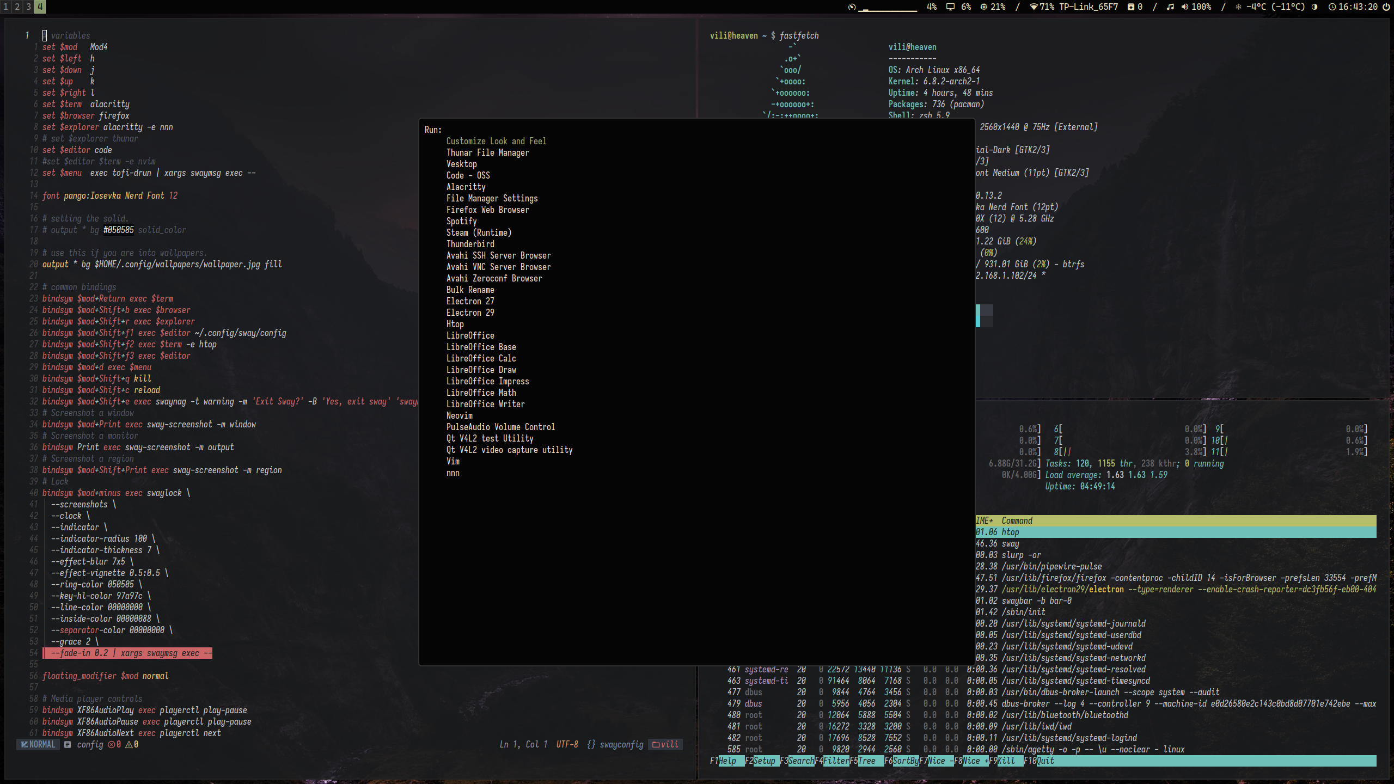
Task: Click F5 Tree view in htop
Action: click(x=866, y=761)
